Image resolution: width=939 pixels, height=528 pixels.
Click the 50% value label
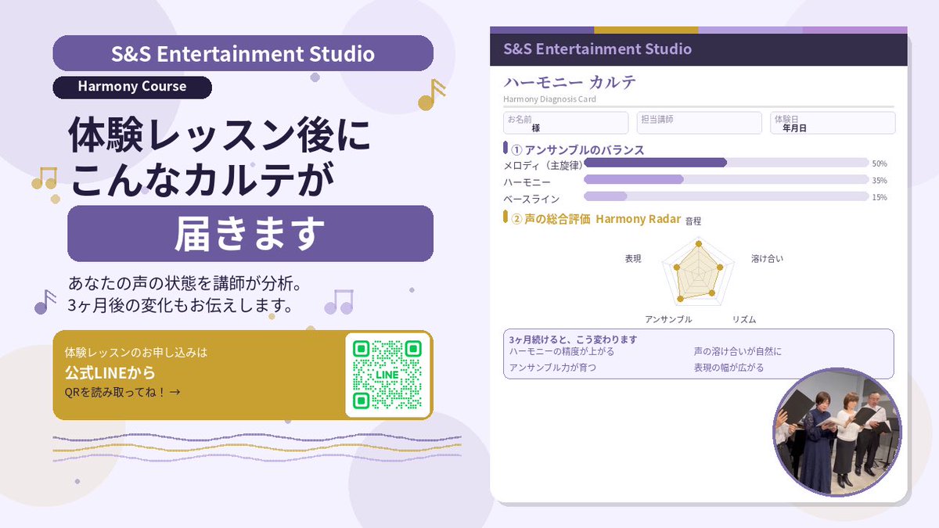[x=880, y=163]
